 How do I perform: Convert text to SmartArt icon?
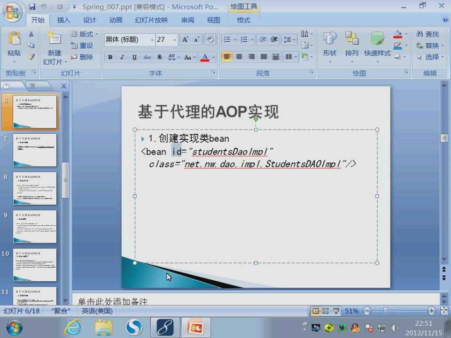click(x=305, y=57)
